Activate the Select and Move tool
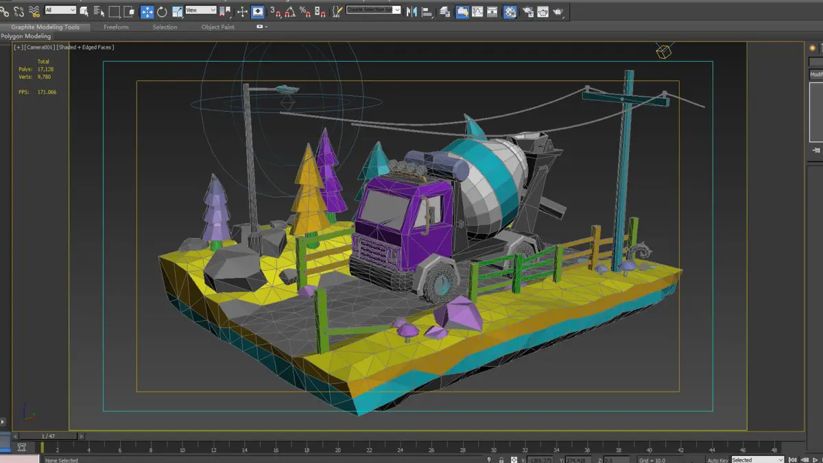 (147, 12)
